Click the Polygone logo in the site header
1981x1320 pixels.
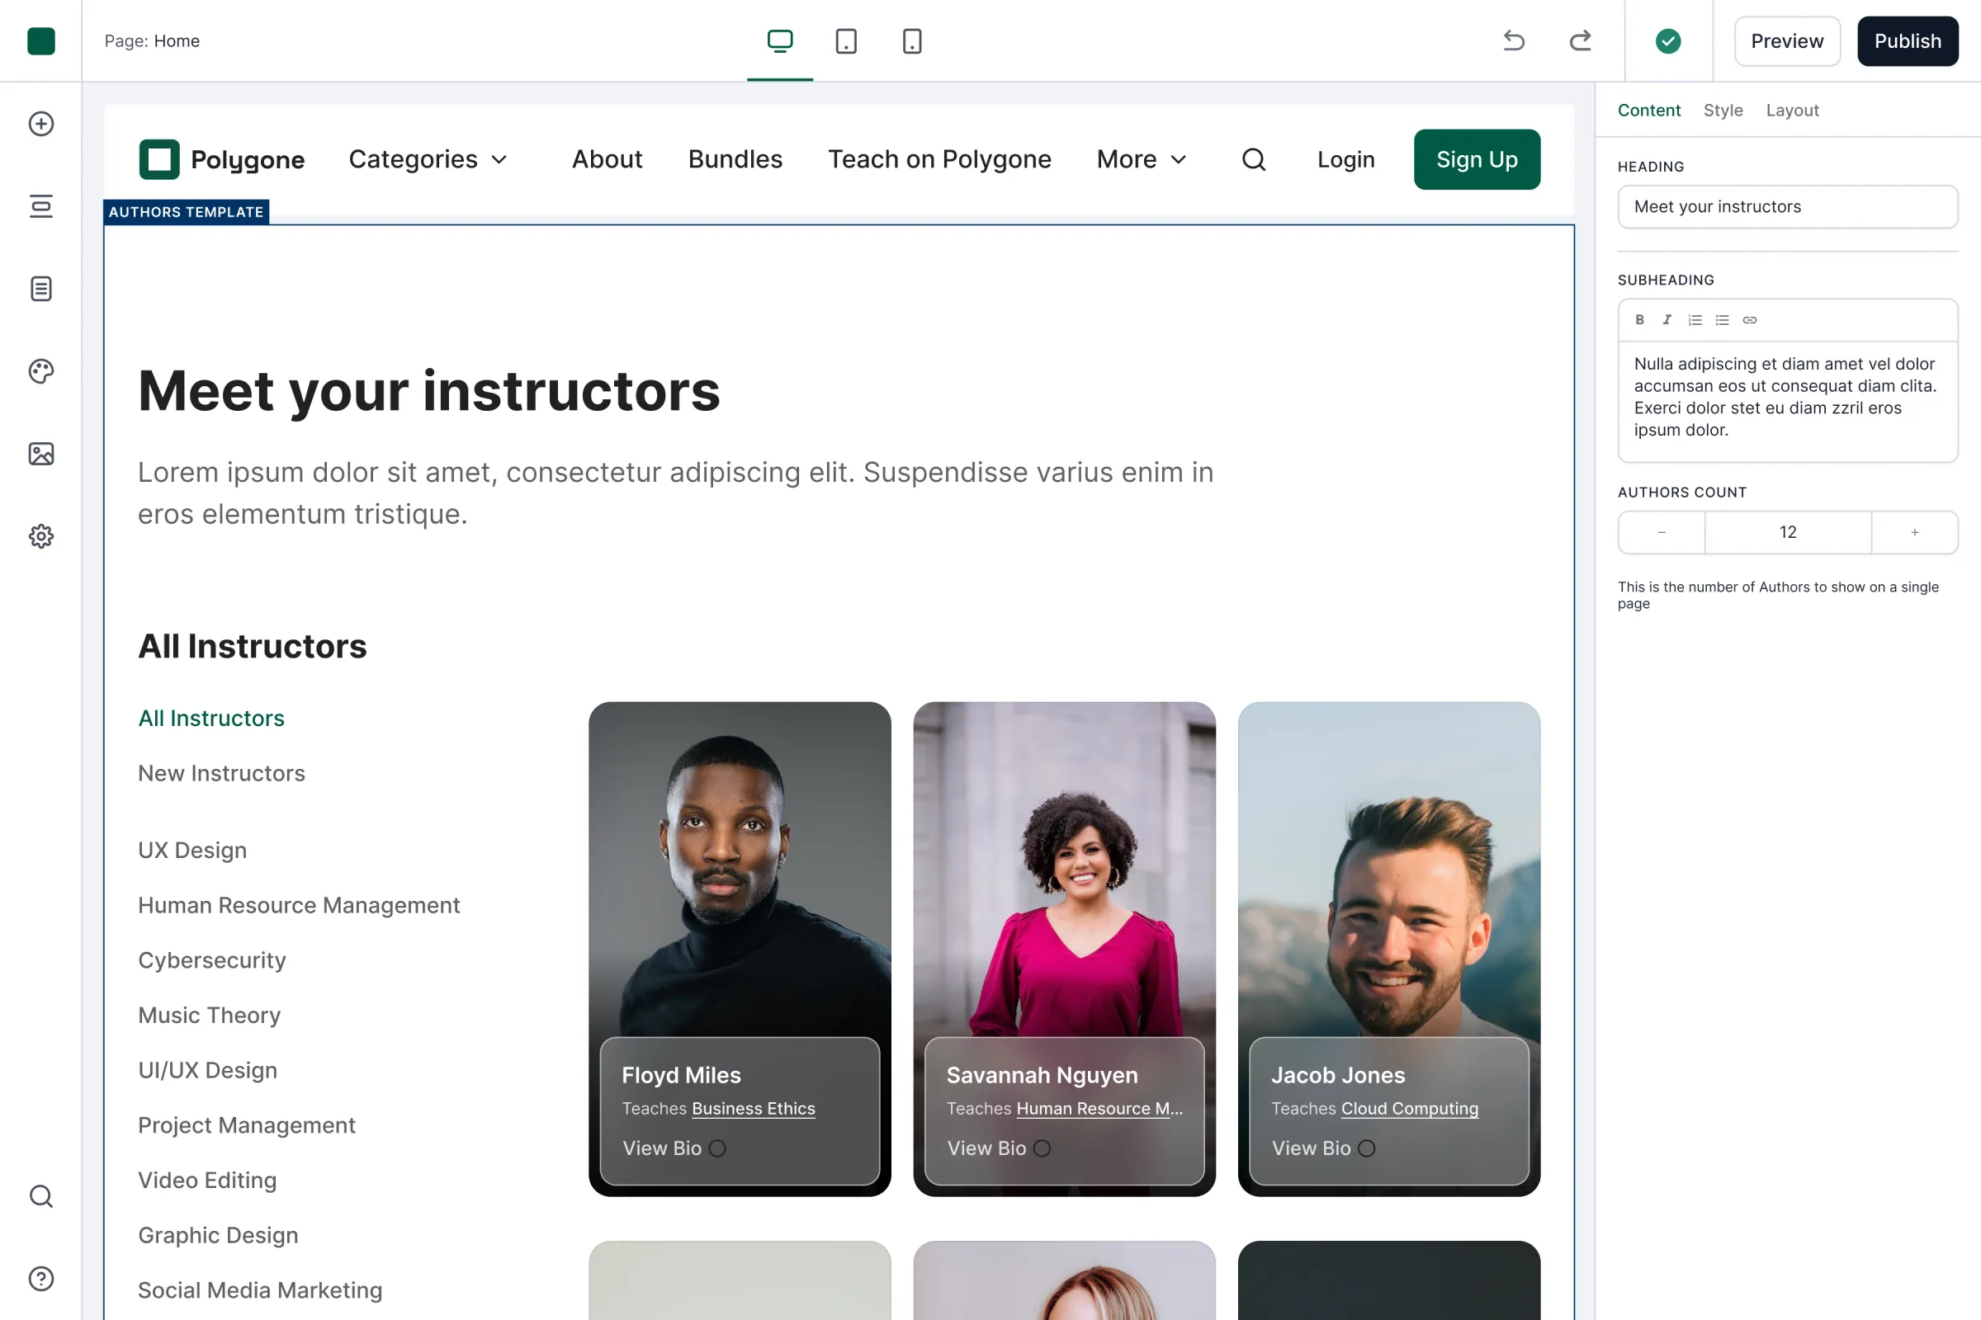click(221, 159)
